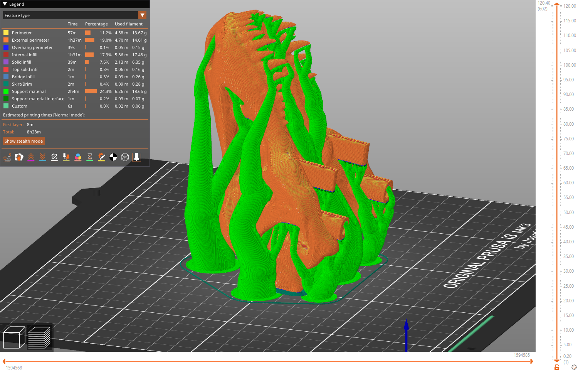Hide Top solid infill feature row
Viewport: 578px width, 371px height.
click(75, 69)
